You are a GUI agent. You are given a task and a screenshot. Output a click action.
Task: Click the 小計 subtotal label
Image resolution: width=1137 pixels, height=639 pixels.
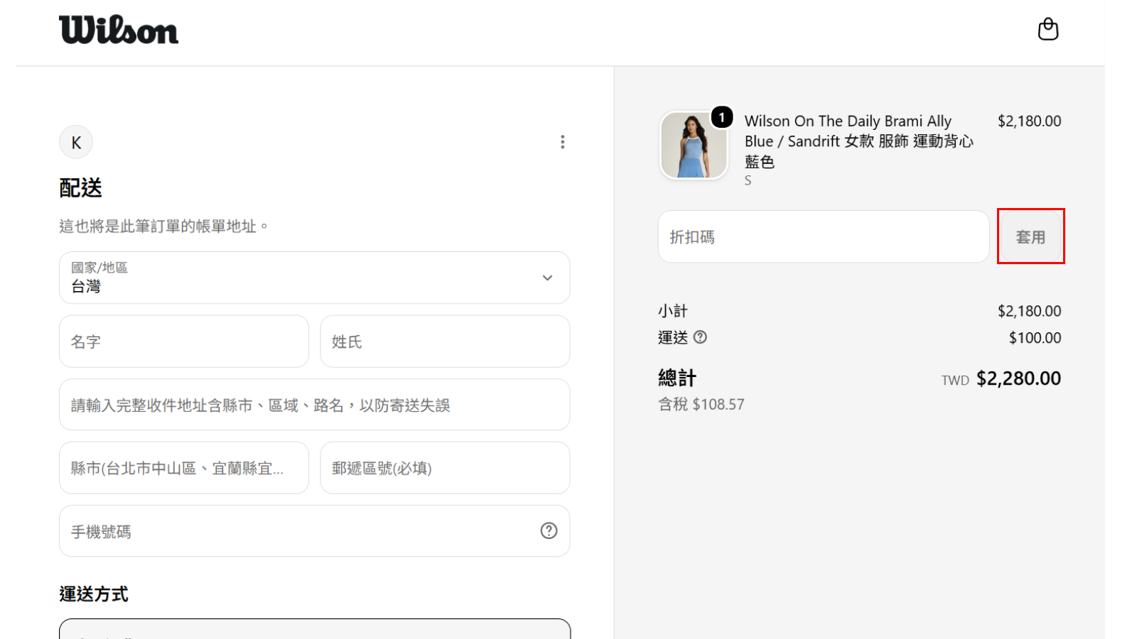tap(673, 311)
